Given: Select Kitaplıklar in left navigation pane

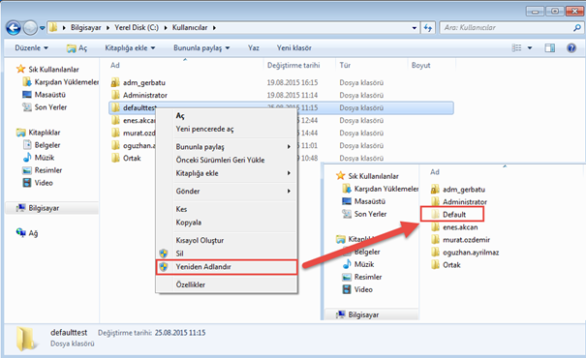Looking at the screenshot, I should pyautogui.click(x=38, y=133).
